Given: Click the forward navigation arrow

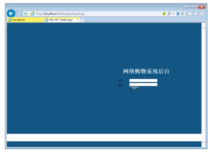Looking at the screenshot, I should pos(19,14).
